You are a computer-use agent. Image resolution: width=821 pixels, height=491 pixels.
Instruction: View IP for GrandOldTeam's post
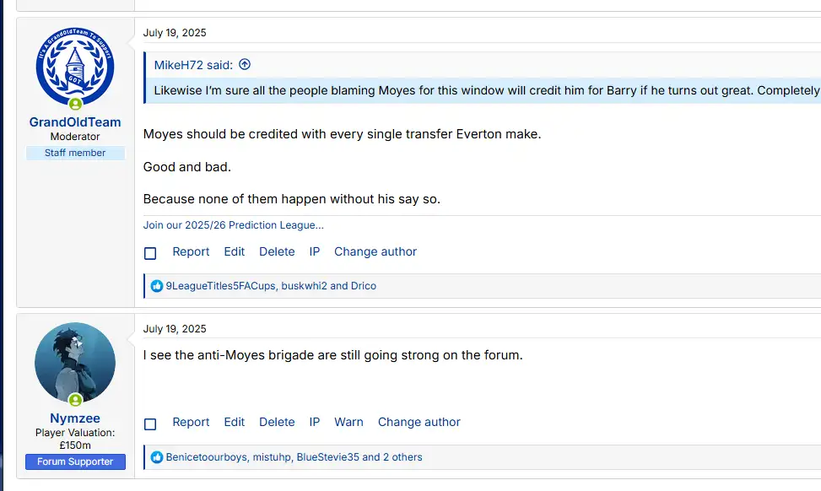click(x=314, y=251)
